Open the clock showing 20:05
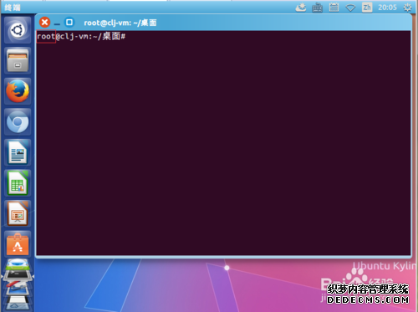The image size is (418, 312). point(387,8)
